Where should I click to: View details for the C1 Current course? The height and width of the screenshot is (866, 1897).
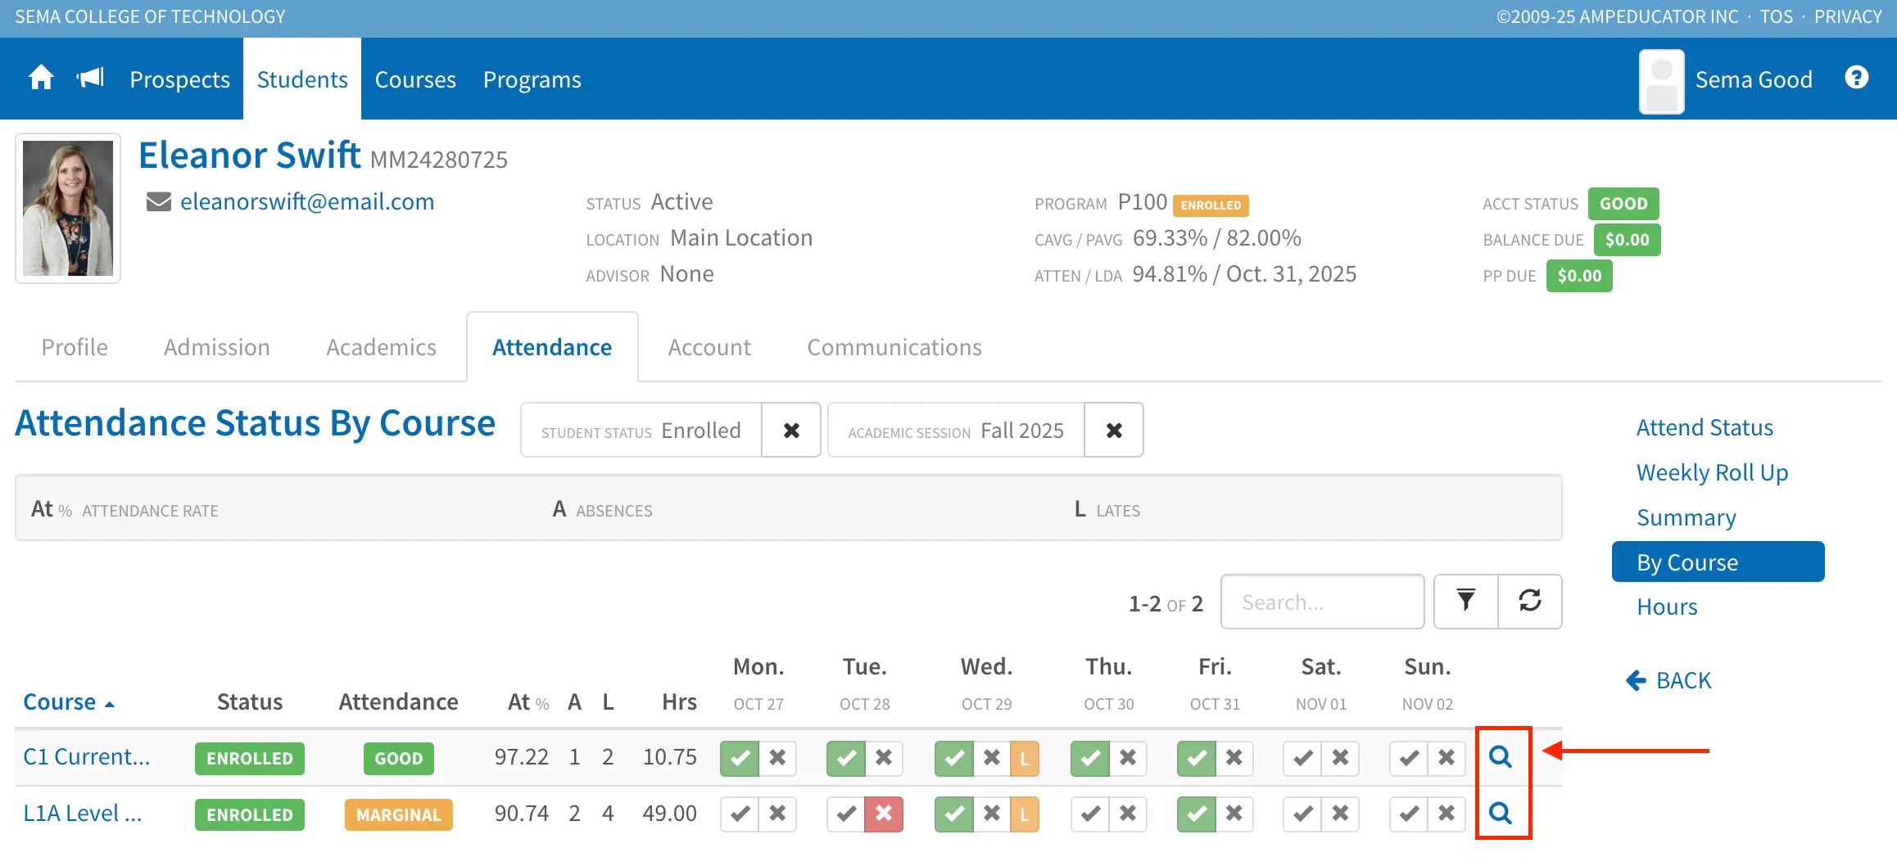coord(1501,757)
